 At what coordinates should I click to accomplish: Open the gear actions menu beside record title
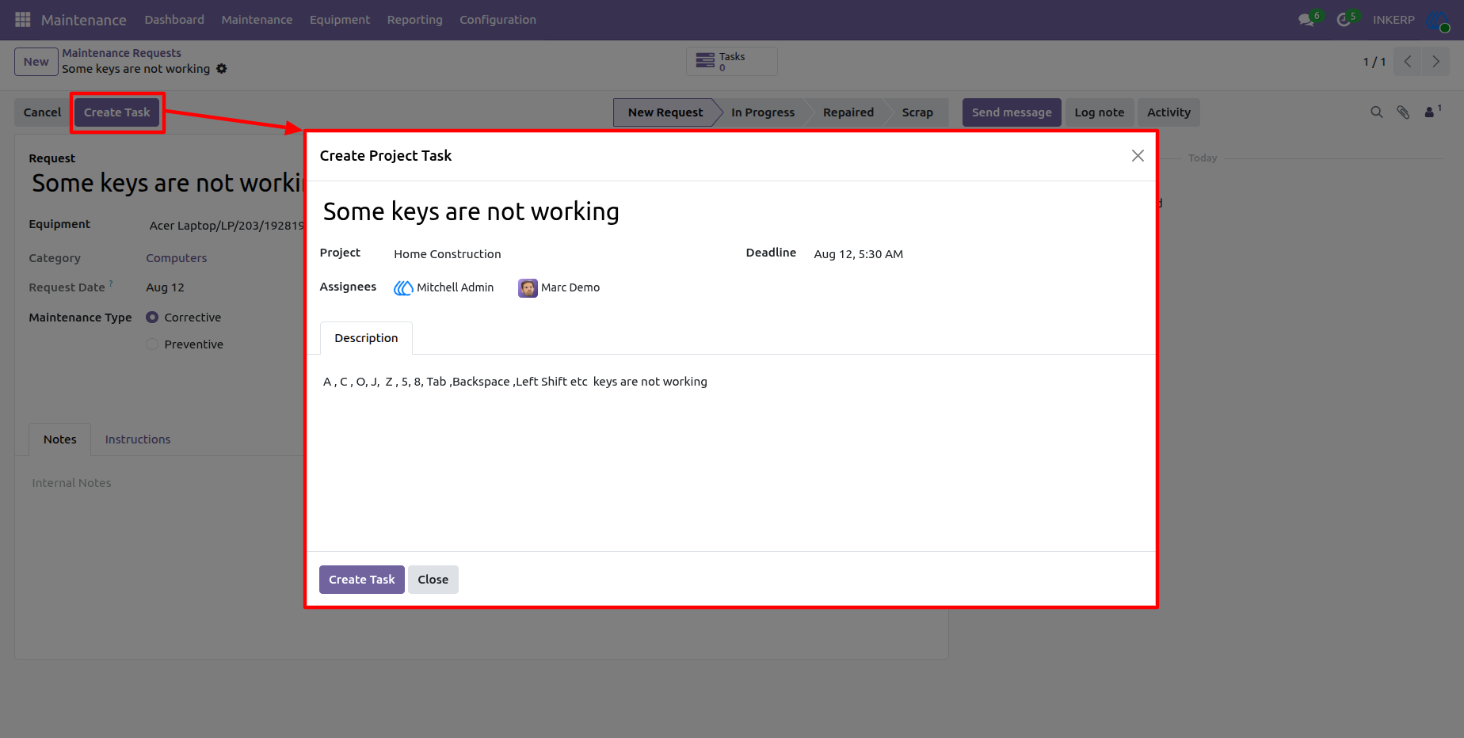[222, 69]
